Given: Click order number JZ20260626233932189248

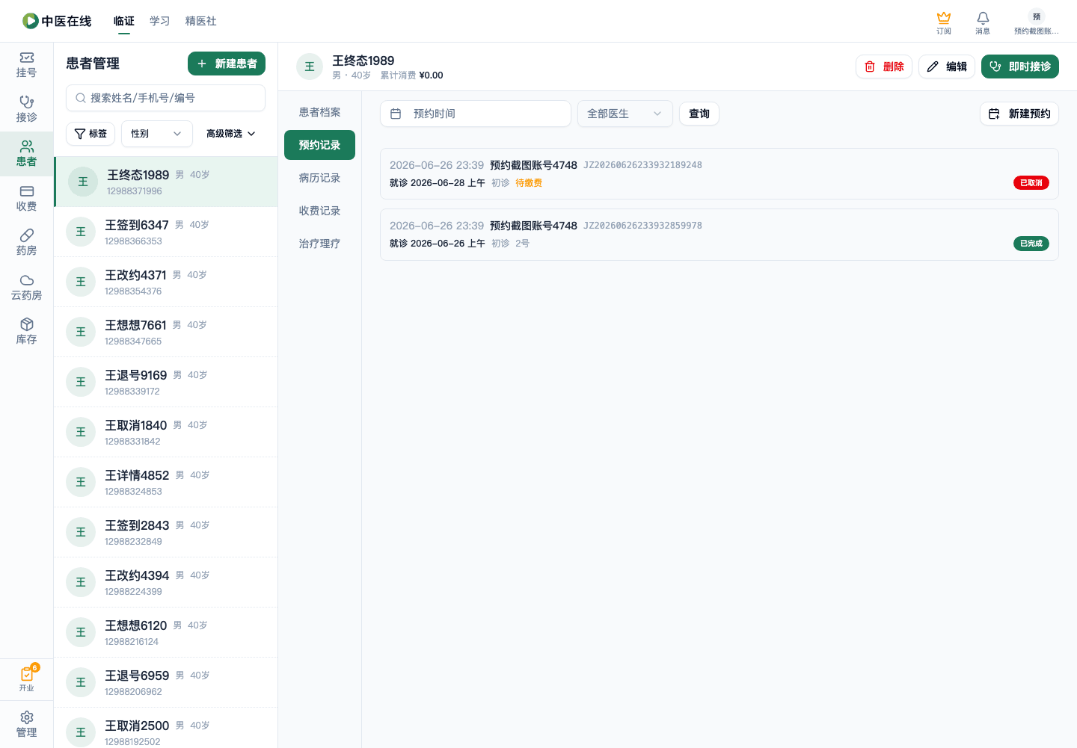Looking at the screenshot, I should pos(642,165).
